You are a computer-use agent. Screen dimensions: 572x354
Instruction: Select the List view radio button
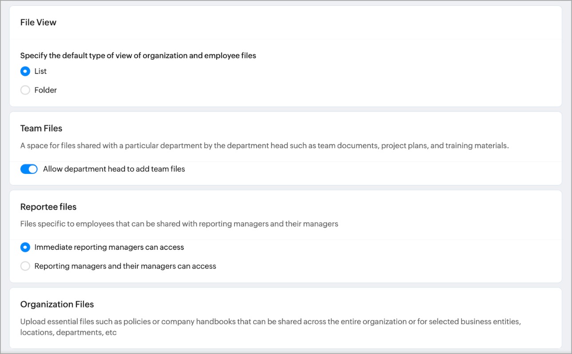pos(25,71)
